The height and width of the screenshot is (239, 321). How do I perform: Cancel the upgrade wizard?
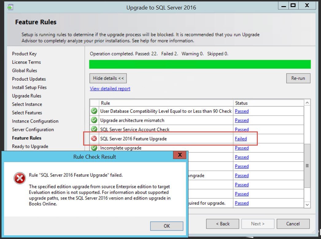tap(293, 224)
